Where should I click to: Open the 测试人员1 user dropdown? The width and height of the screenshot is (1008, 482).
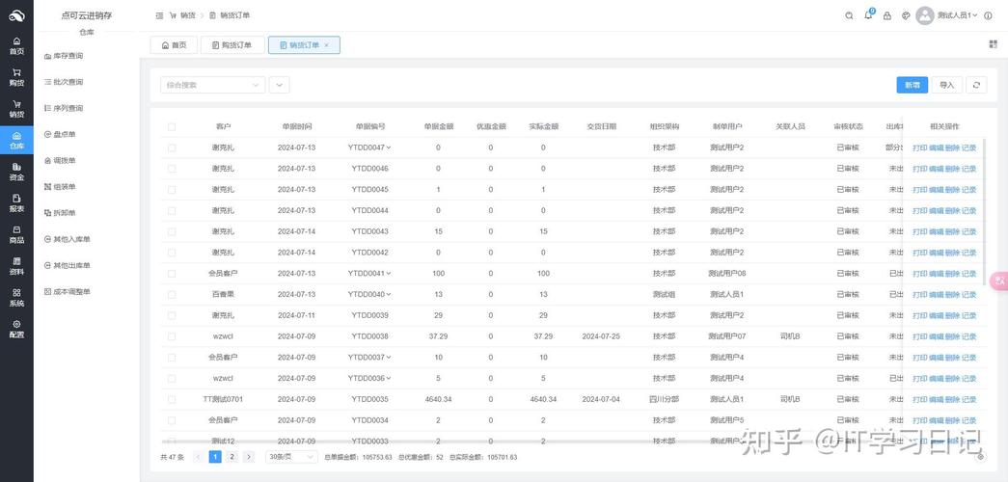(x=957, y=15)
